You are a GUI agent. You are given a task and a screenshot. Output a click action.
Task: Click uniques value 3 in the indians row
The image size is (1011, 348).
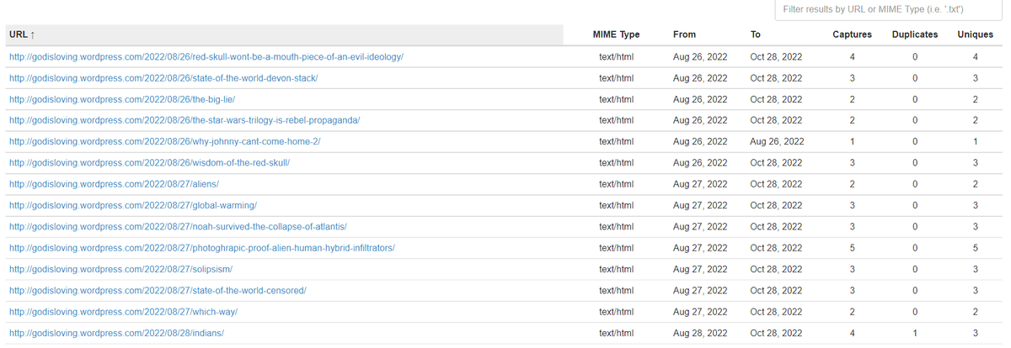976,333
